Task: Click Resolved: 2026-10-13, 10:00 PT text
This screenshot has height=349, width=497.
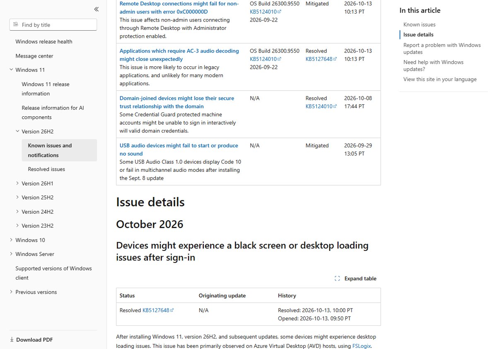Action: point(315,310)
